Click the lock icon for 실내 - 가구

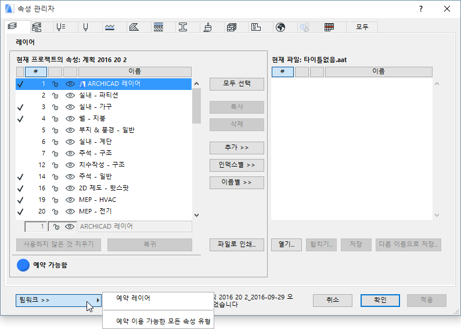pos(55,107)
